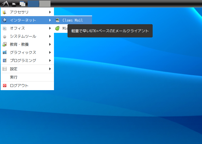This screenshot has width=202, height=144.
Task: Click the globe icon beside インターネット
Action: click(5, 20)
